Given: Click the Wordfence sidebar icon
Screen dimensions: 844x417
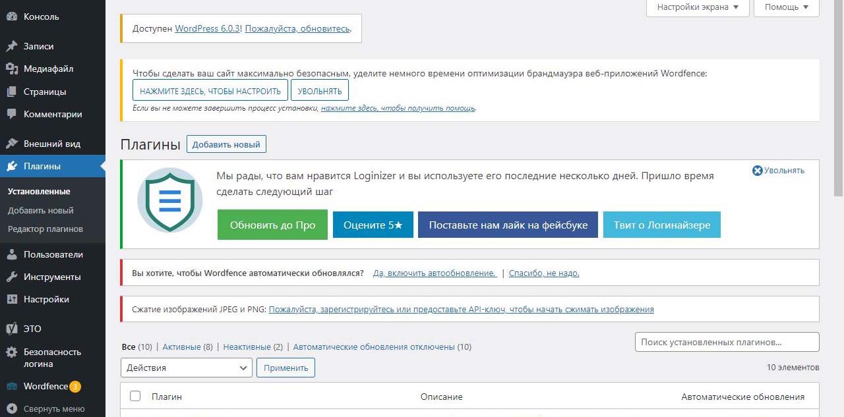Looking at the screenshot, I should click(12, 387).
